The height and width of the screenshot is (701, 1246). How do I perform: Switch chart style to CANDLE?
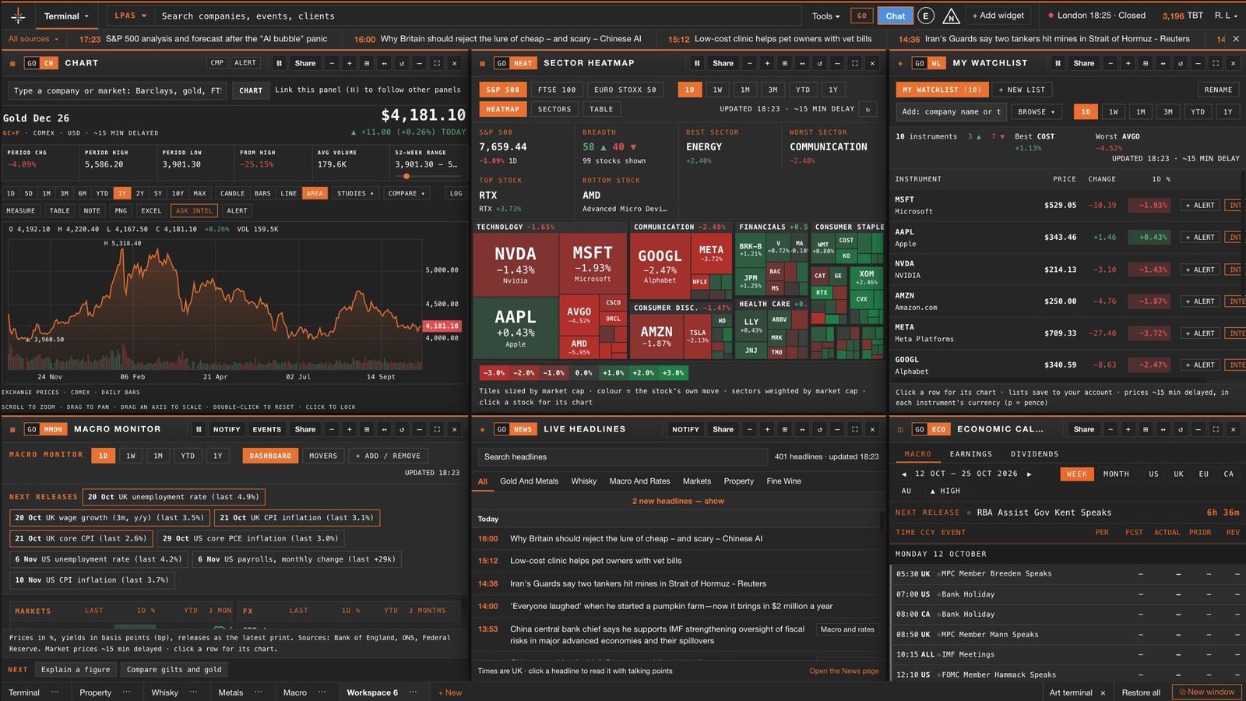[x=232, y=193]
